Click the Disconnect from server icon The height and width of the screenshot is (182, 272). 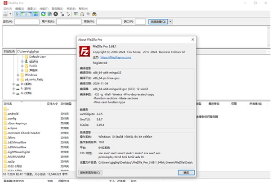pyautogui.click(x=62, y=14)
